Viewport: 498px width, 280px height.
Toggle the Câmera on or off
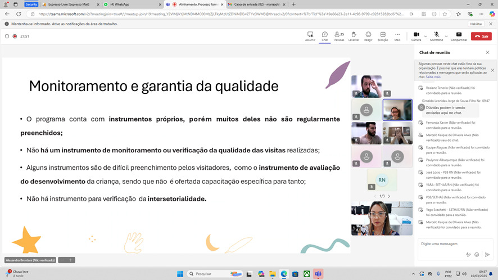tap(416, 35)
